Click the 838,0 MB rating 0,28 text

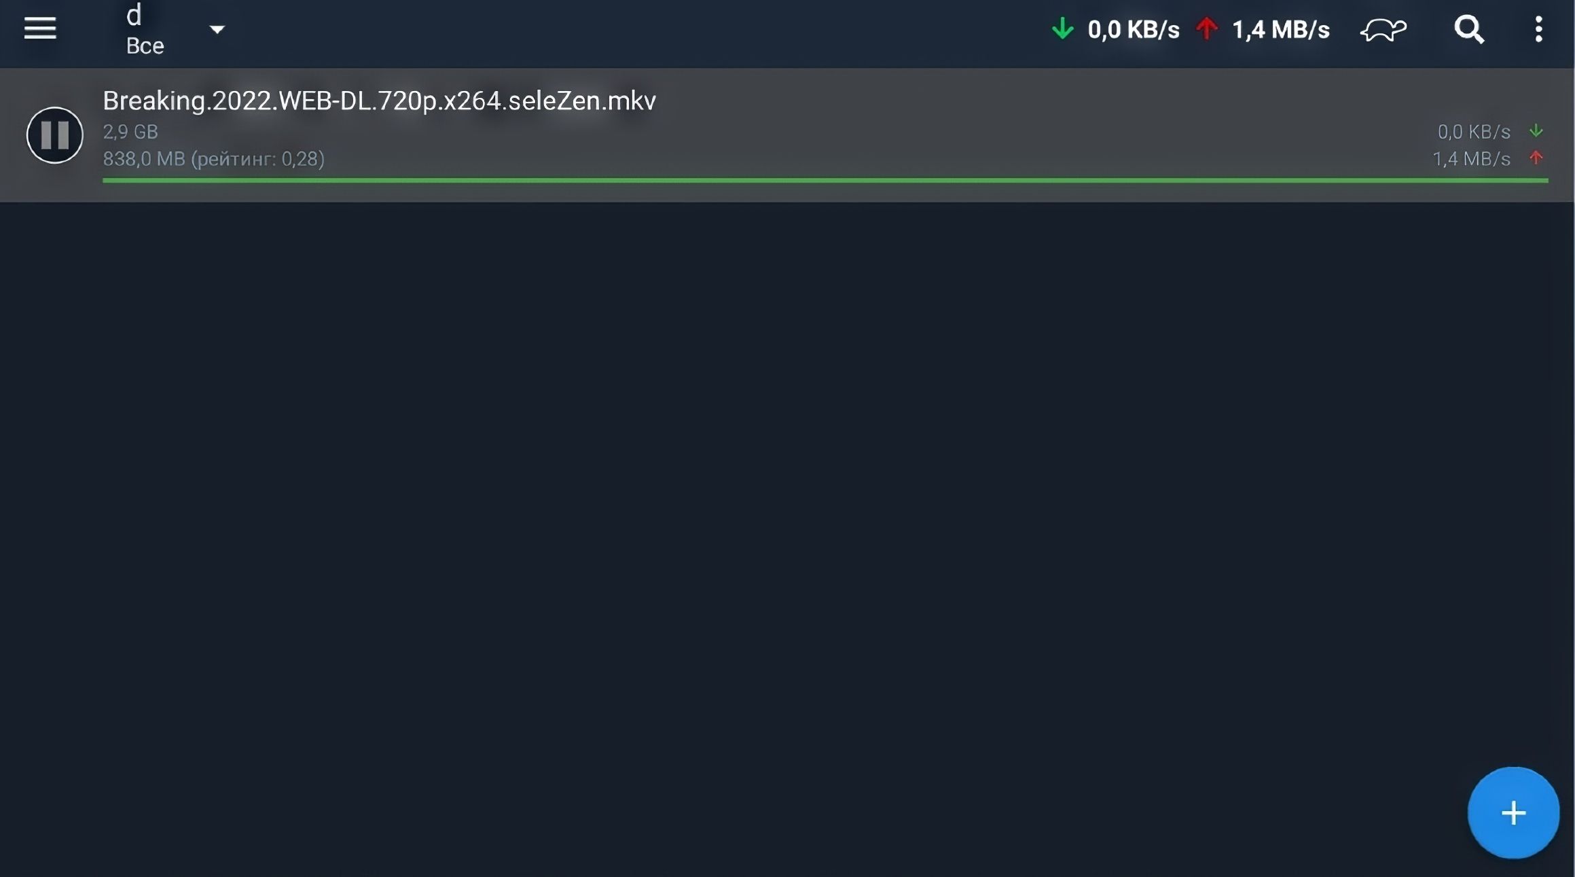coord(213,159)
